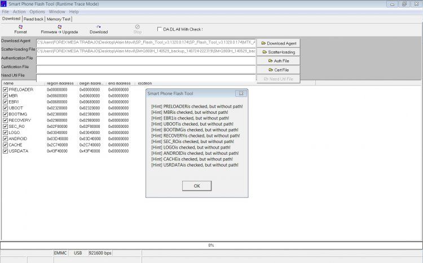Click the Auth File button

[279, 61]
